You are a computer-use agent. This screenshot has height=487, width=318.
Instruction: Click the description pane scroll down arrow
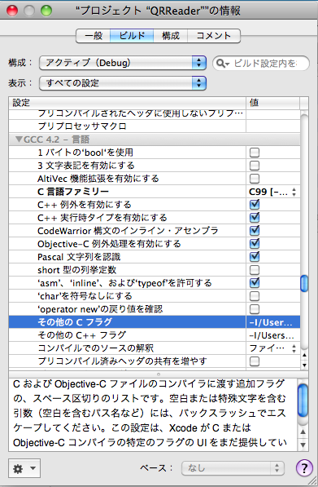coord(303,445)
